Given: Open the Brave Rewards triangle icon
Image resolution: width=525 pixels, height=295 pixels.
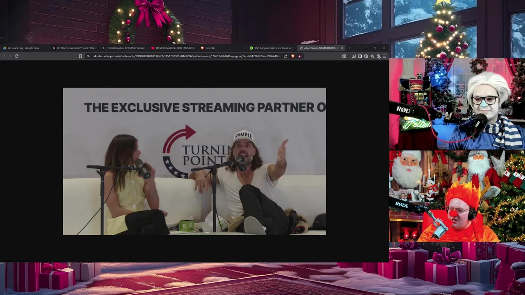Looking at the screenshot, I should (299, 56).
